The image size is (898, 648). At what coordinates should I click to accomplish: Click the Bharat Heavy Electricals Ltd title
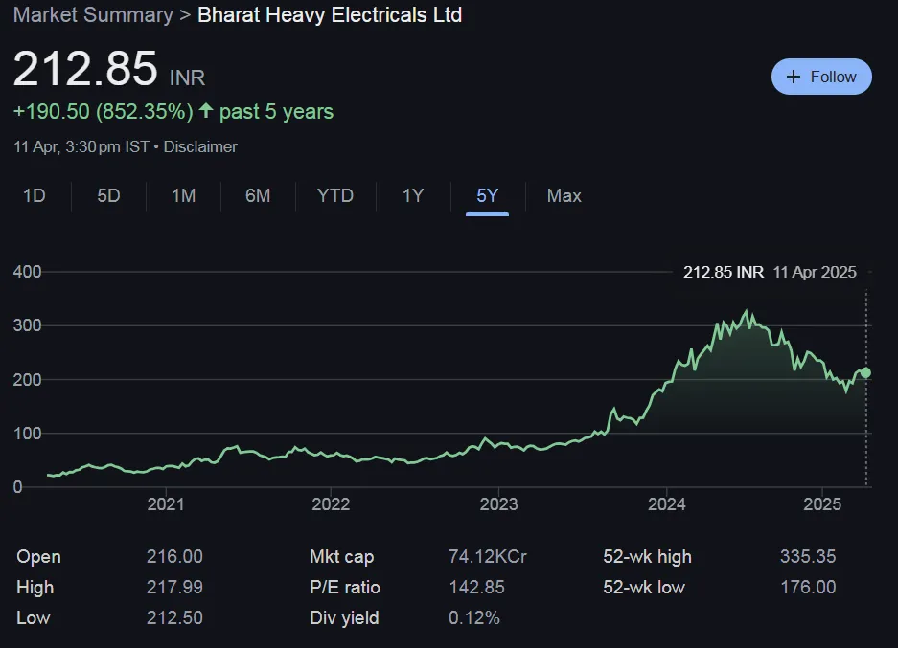click(330, 15)
